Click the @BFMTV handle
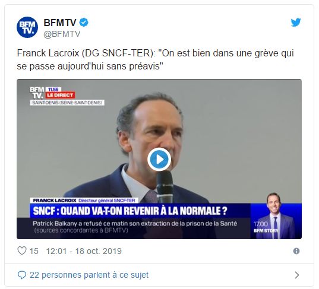The width and height of the screenshot is (319, 289). pyautogui.click(x=62, y=34)
